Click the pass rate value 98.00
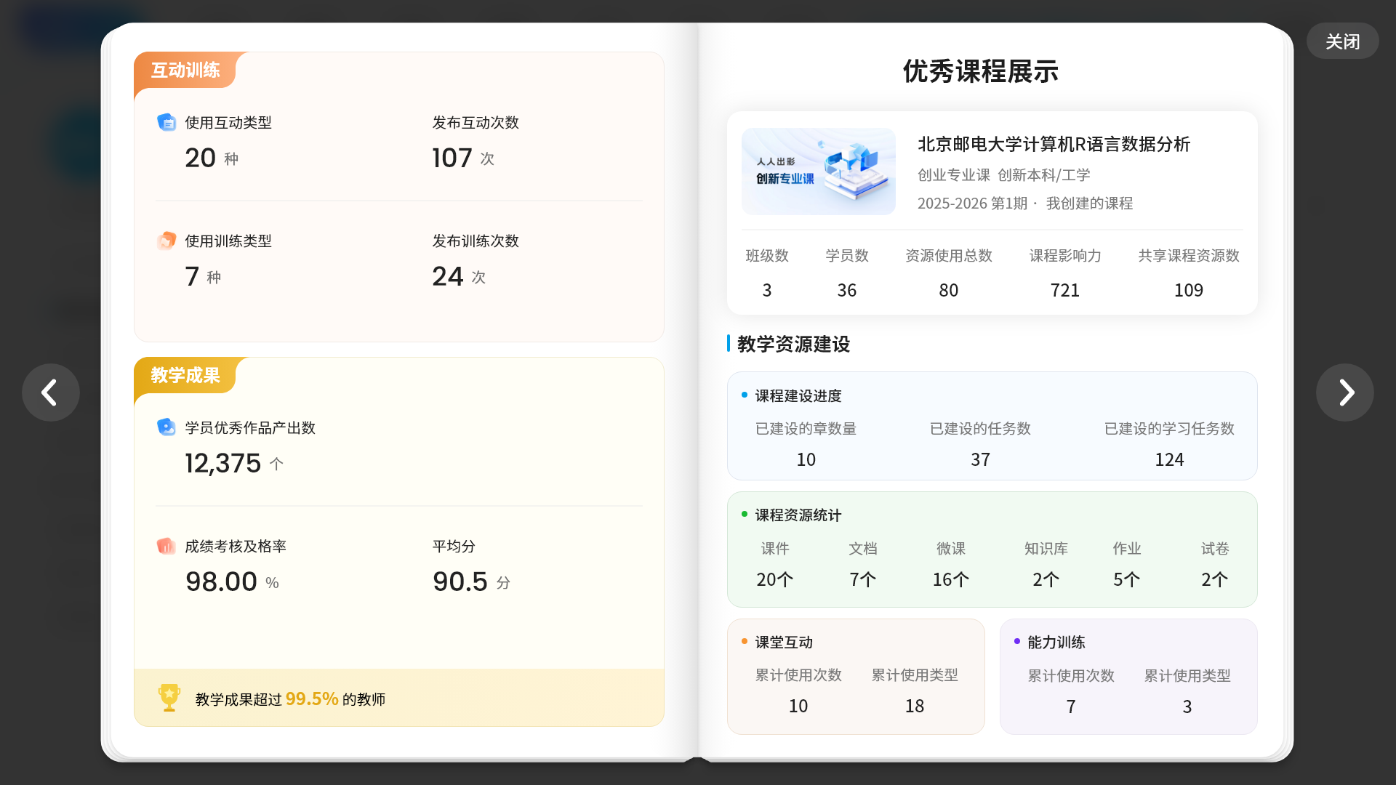Viewport: 1396px width, 785px height. [222, 581]
